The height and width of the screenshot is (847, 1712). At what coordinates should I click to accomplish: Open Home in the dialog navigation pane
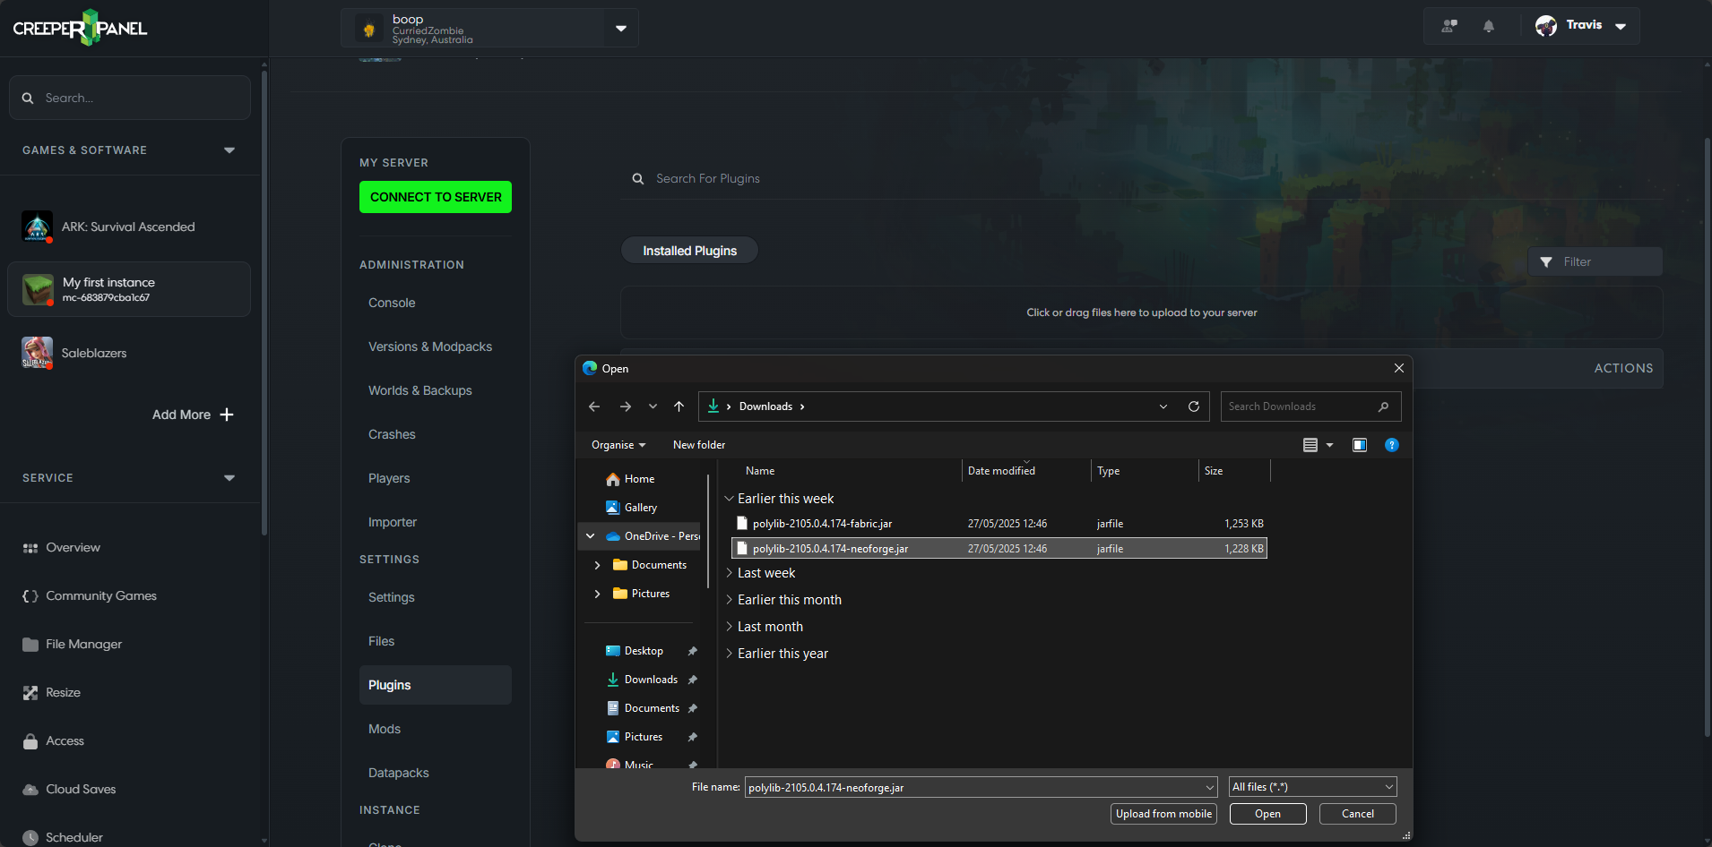point(639,479)
